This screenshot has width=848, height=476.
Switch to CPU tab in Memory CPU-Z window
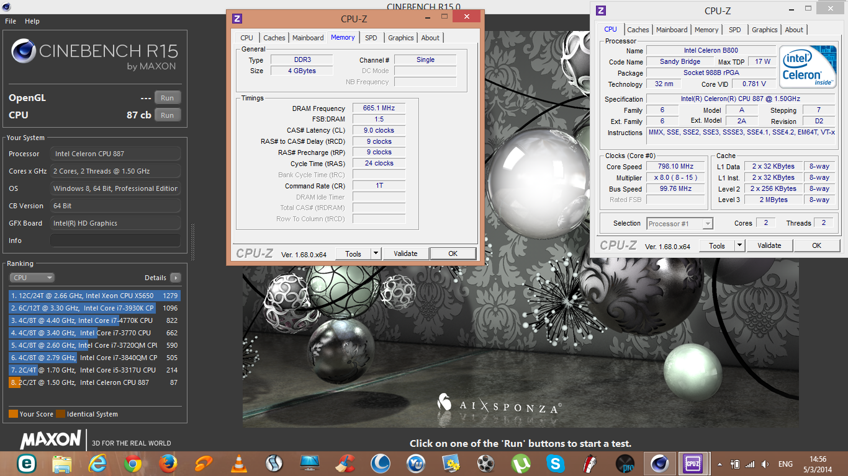click(x=246, y=38)
